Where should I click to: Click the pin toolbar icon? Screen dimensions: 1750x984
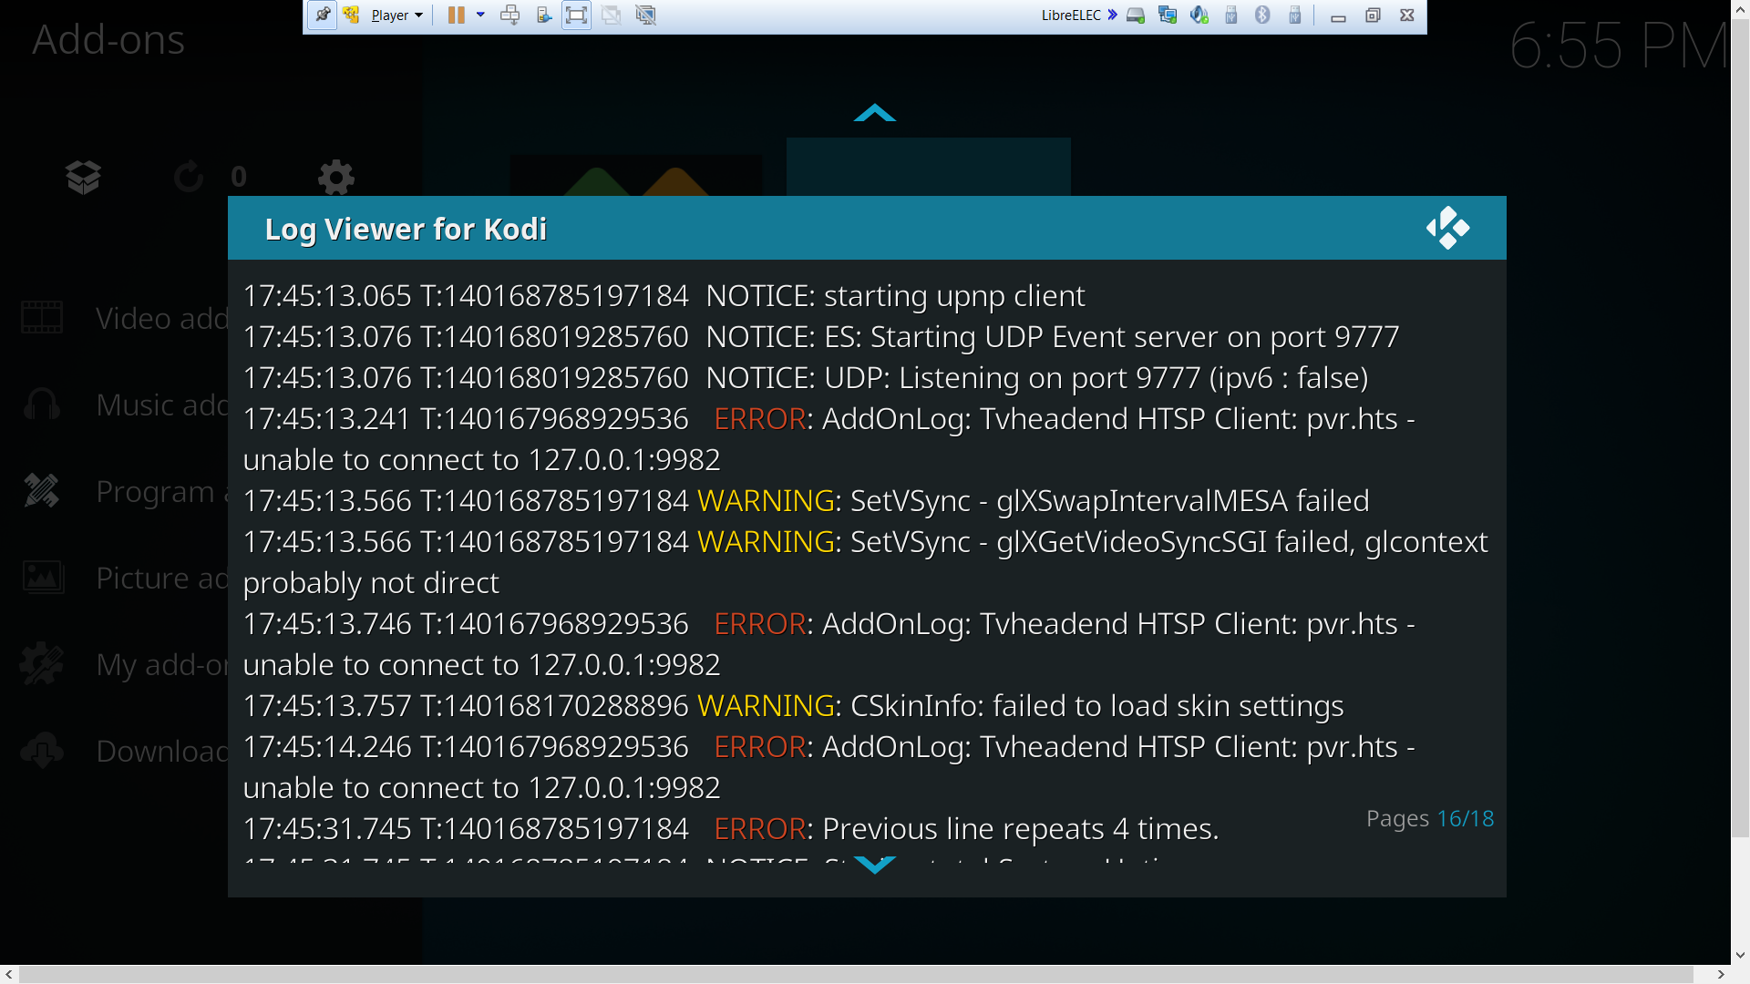[322, 15]
